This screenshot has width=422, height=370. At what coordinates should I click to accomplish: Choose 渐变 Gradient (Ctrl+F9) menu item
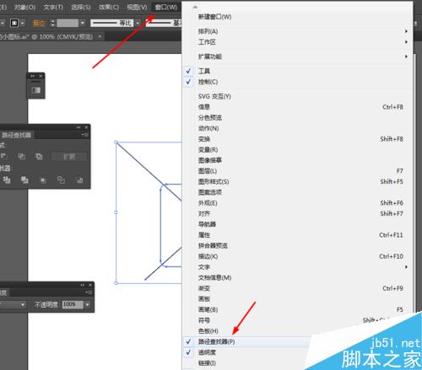[298, 288]
